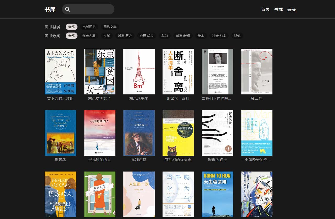Open the 吉卜力的天才们 book cover
Screen dimensions: 335x219
[x=60, y=72]
